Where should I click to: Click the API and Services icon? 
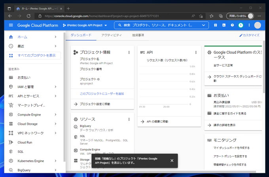tap(11, 96)
